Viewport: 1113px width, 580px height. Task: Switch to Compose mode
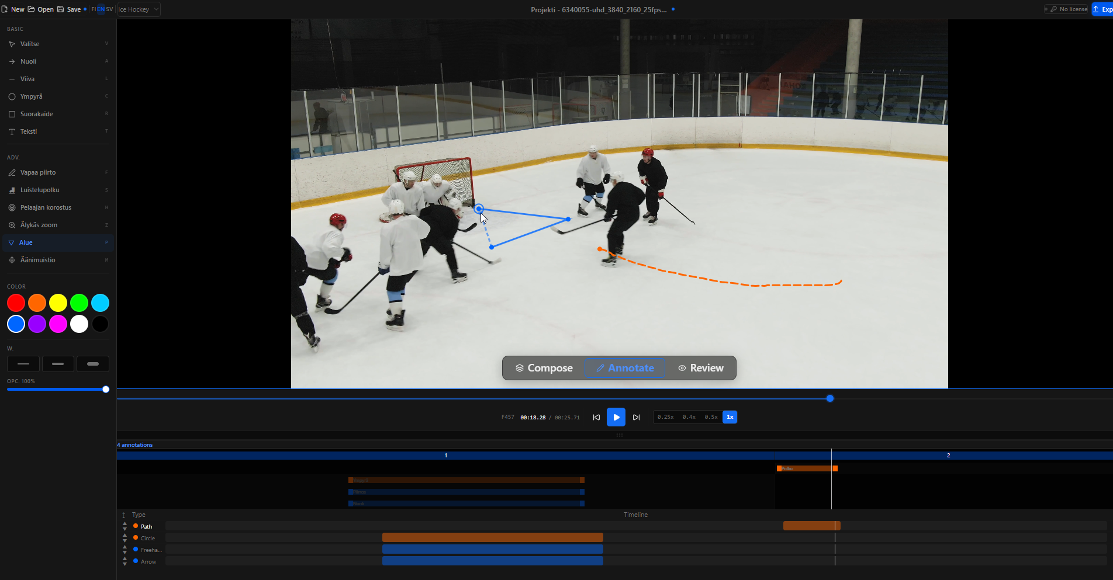[x=543, y=368]
